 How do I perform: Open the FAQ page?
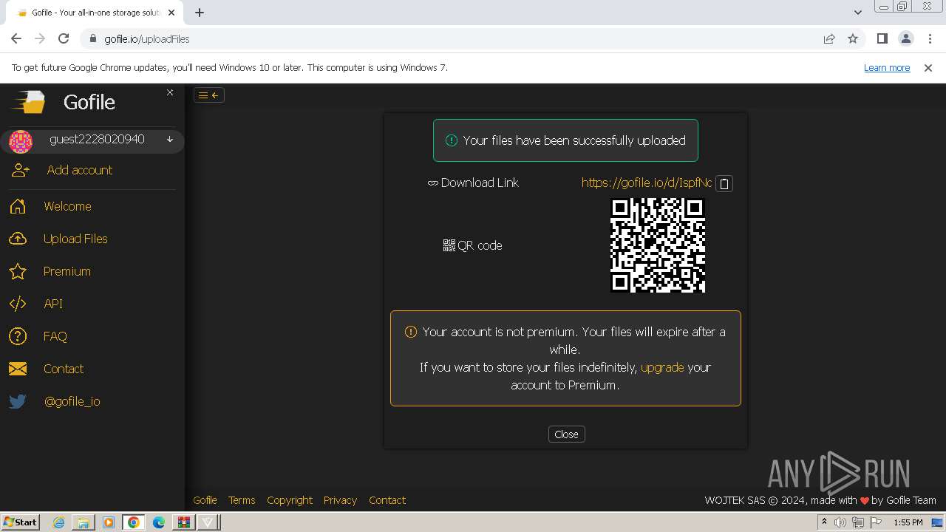point(55,336)
